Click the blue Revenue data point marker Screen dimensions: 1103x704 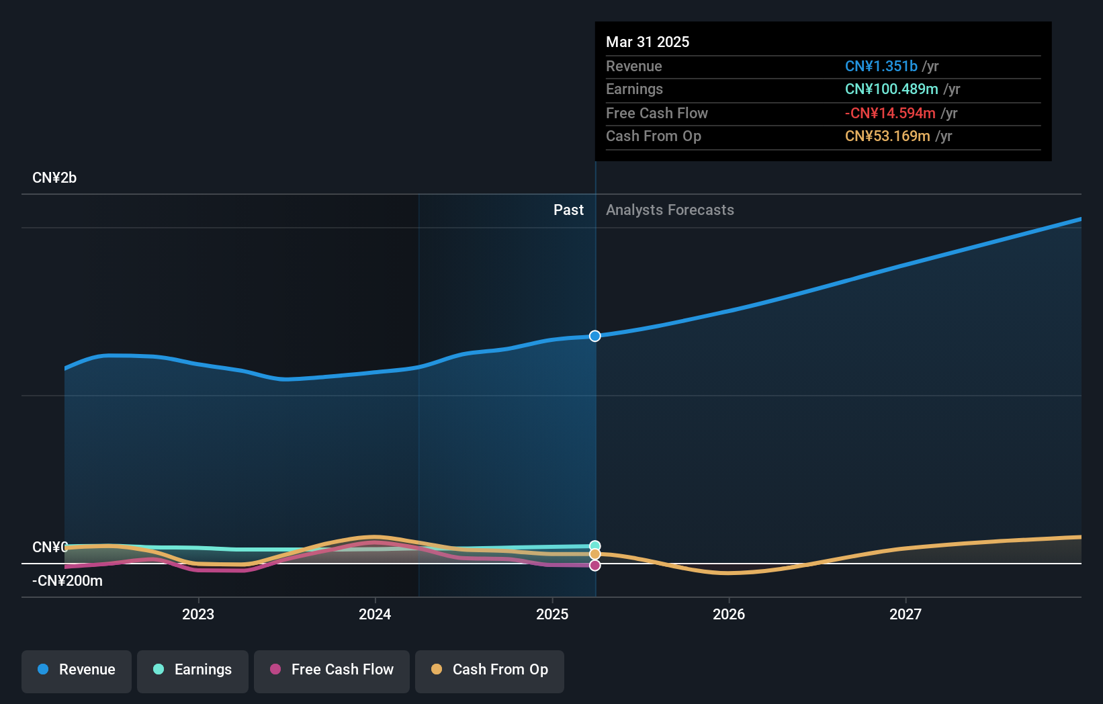click(595, 336)
